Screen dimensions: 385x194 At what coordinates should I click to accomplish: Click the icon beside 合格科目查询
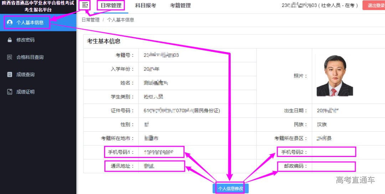point(10,57)
